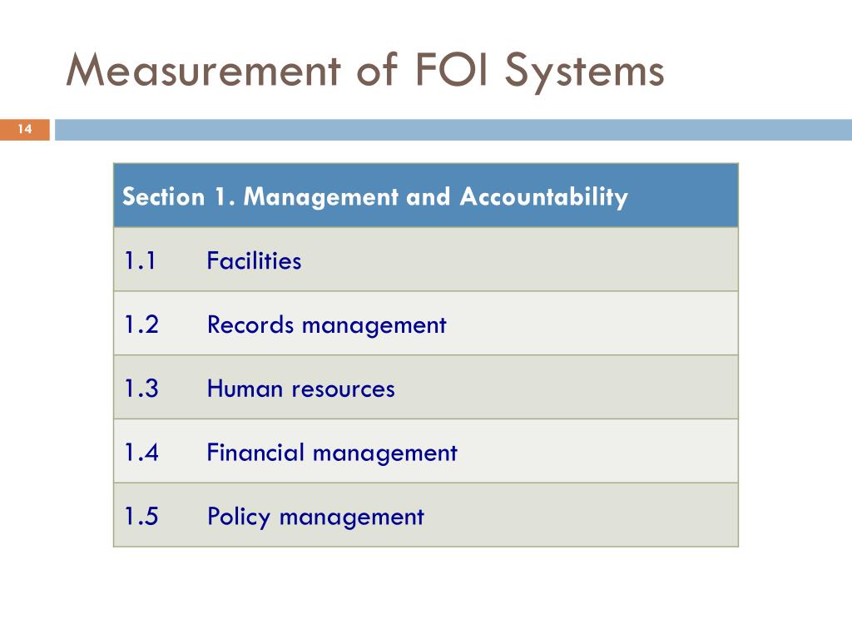Viewport: 852px width, 639px height.
Task: Click the Financial management row
Action: 426,452
